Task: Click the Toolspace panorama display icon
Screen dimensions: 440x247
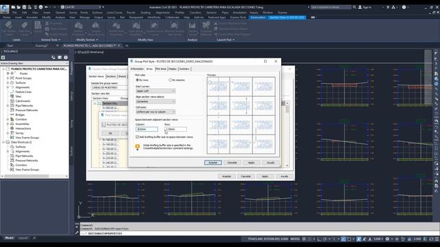Action: point(60,58)
